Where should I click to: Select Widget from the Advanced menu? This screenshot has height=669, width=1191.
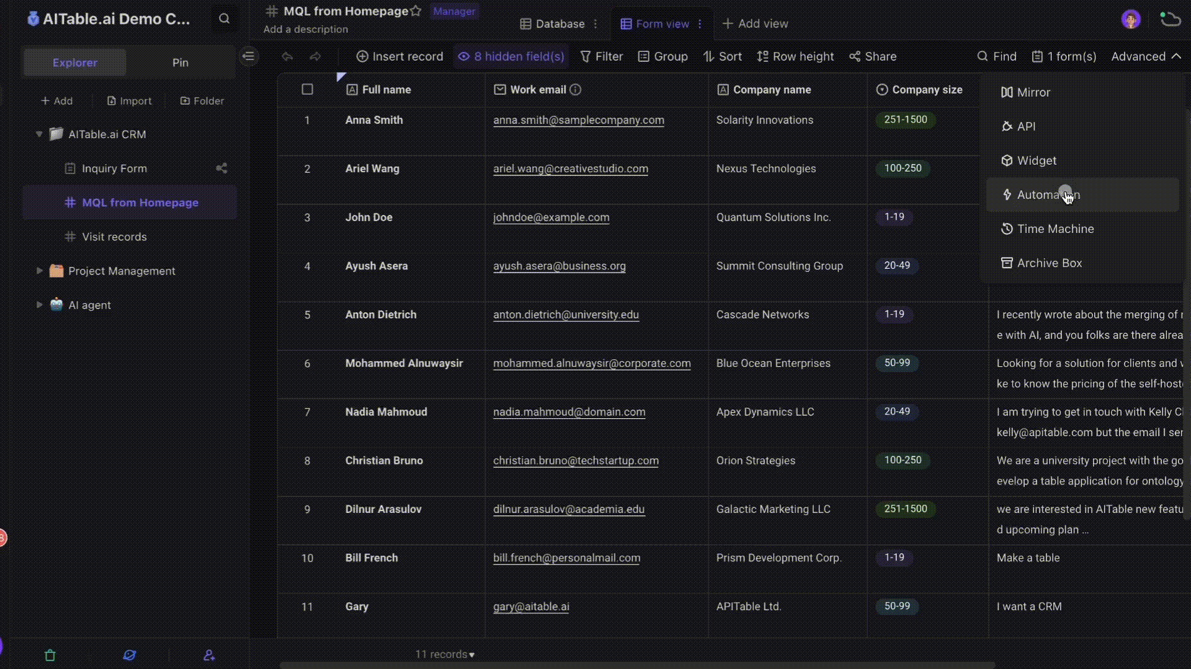[x=1082, y=160]
